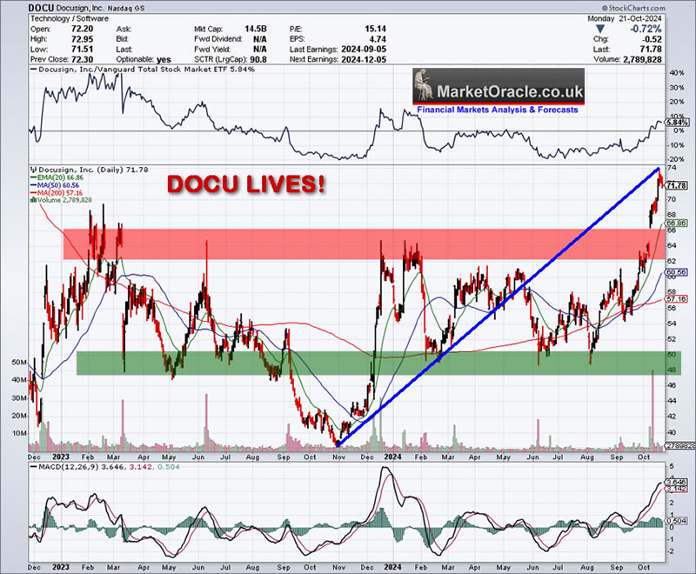The width and height of the screenshot is (696, 574).
Task: Click the 74 label on price axis
Action: (x=672, y=168)
